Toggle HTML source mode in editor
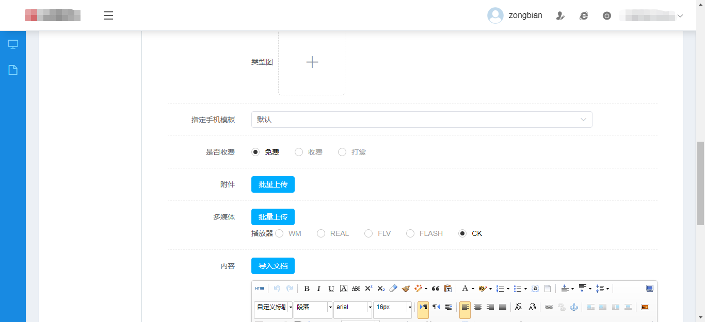The height and width of the screenshot is (322, 705). pyautogui.click(x=260, y=289)
